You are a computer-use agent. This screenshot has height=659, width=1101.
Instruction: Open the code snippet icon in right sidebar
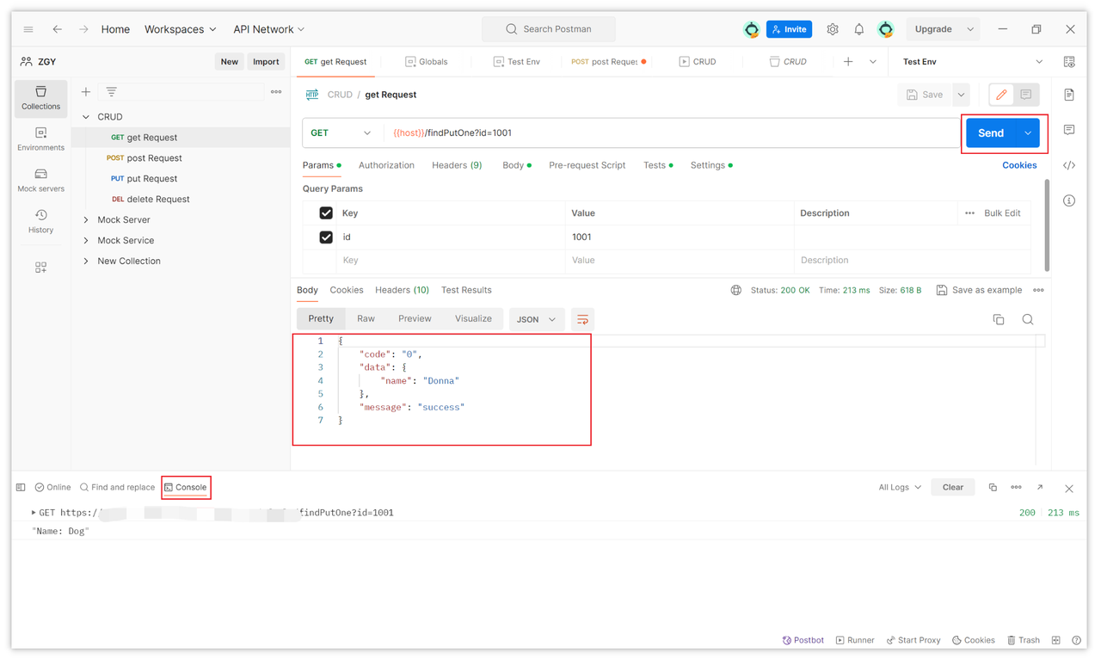1069,165
